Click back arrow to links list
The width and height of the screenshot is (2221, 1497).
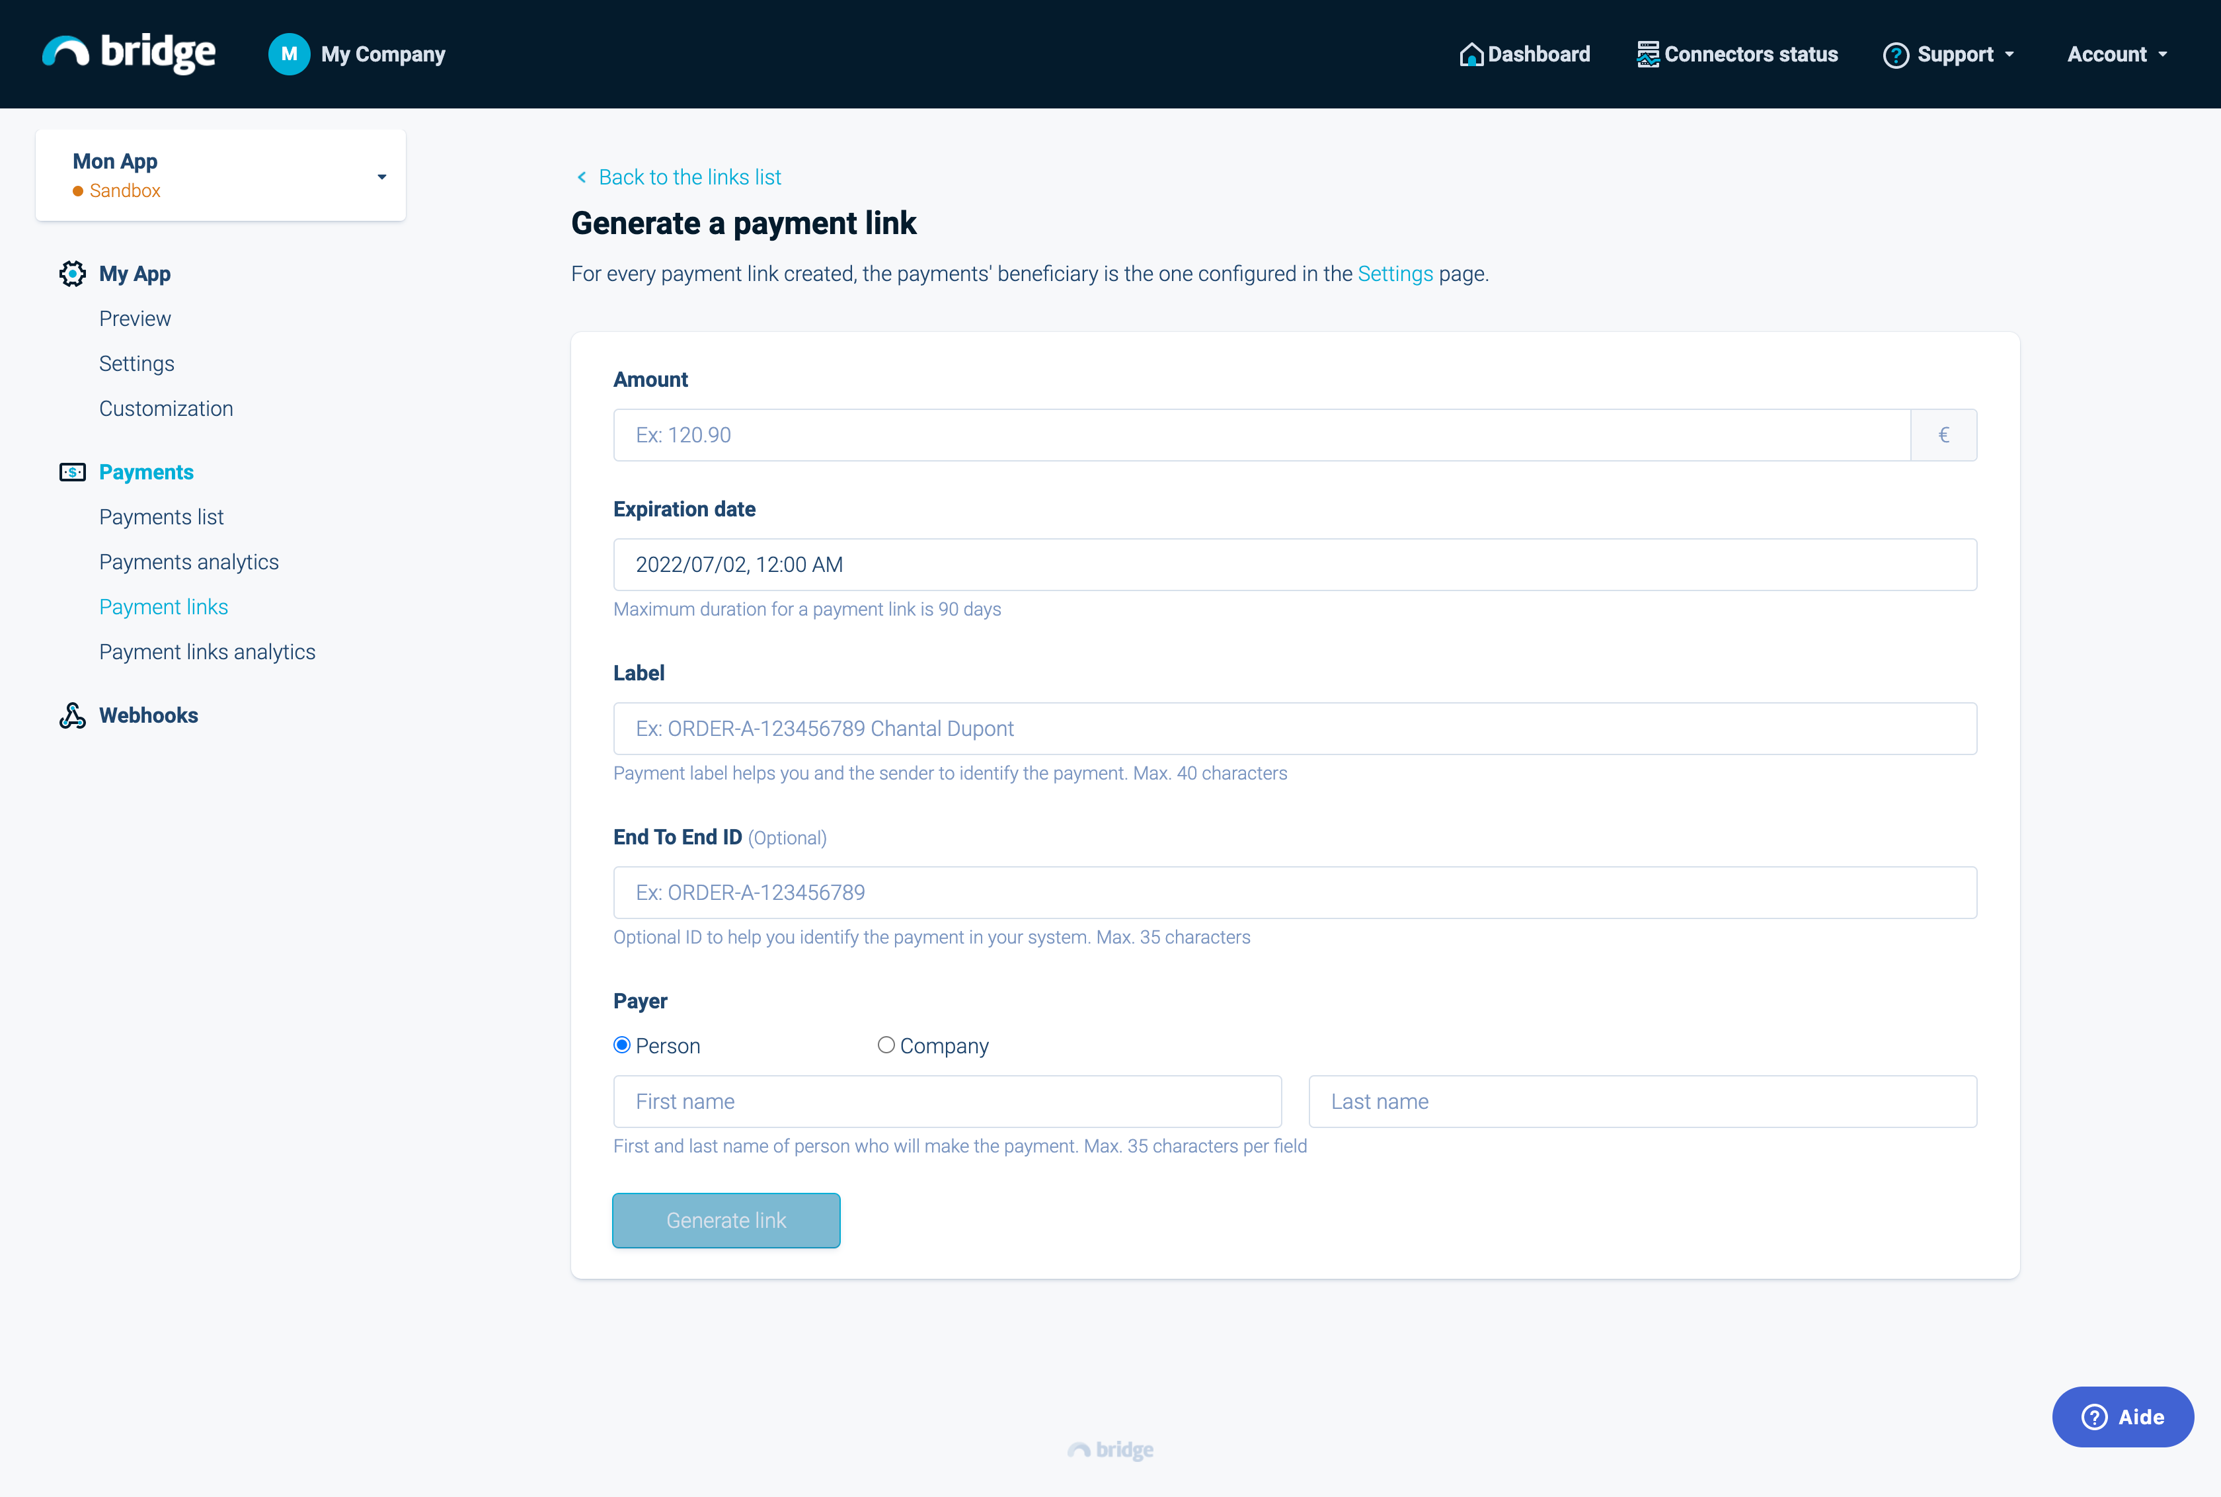coord(581,178)
